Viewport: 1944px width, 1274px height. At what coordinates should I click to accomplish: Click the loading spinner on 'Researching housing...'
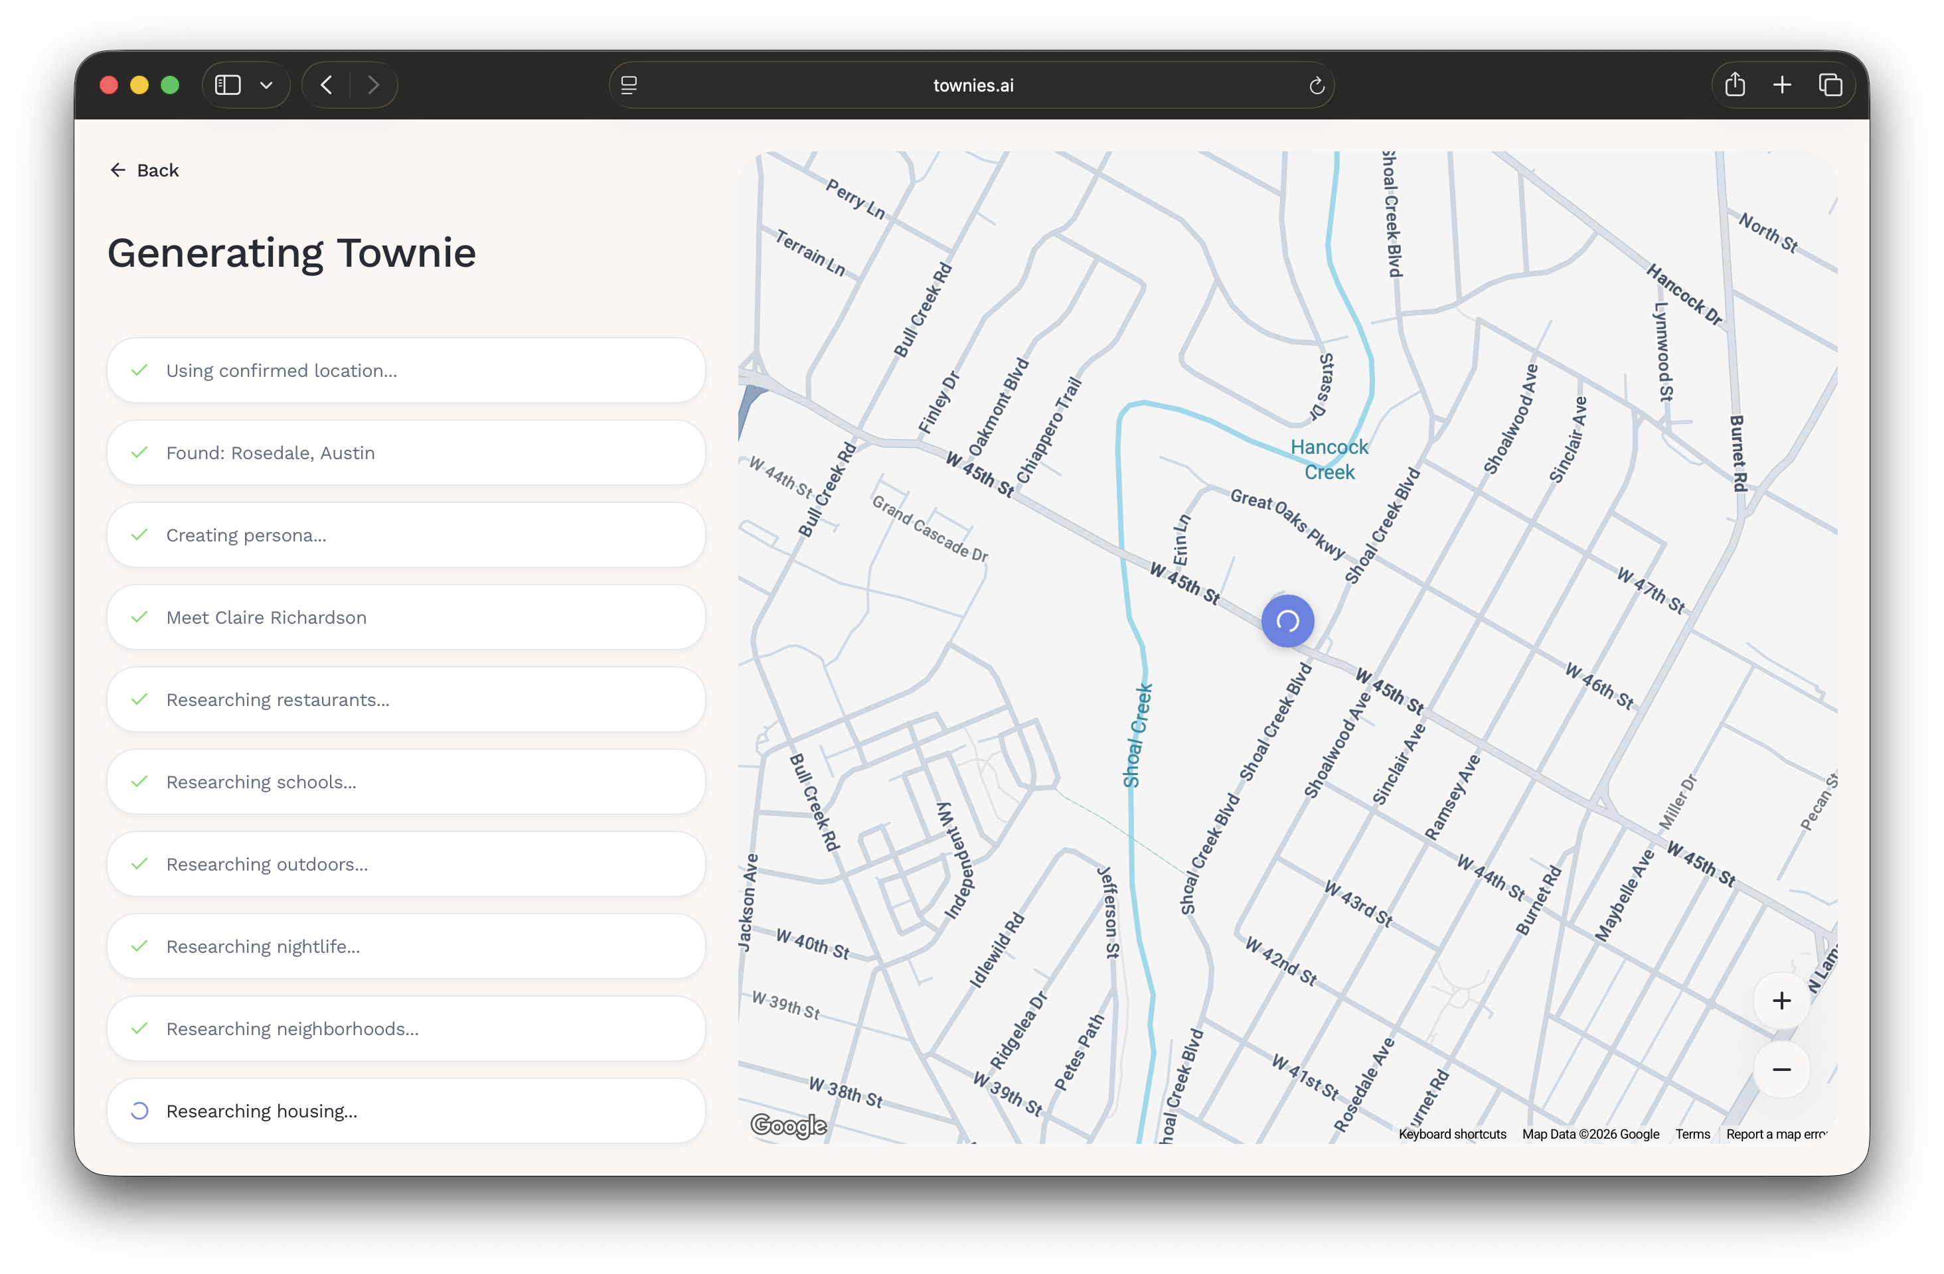[x=139, y=1111]
